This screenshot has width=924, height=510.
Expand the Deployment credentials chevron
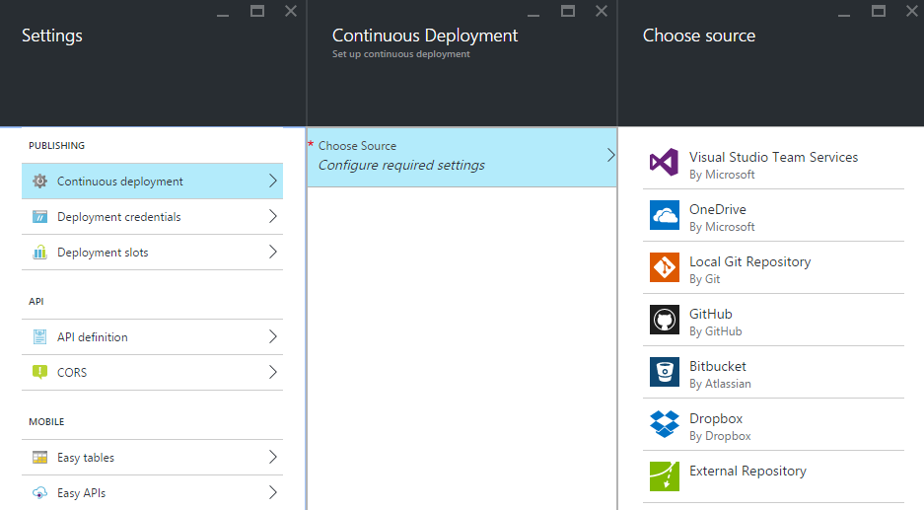[272, 217]
